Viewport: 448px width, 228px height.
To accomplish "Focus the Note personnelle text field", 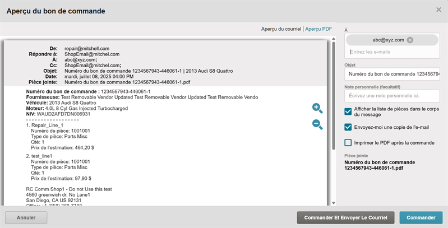I will point(391,96).
